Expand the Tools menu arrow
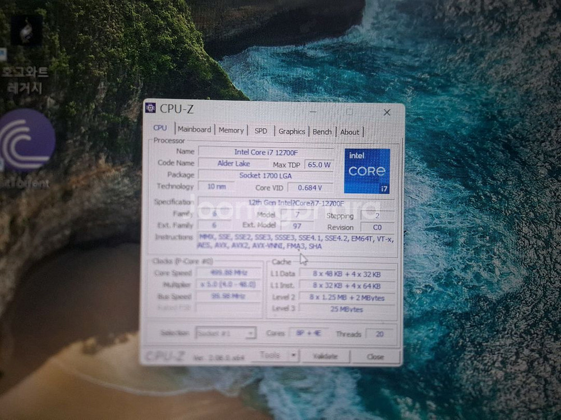 pyautogui.click(x=294, y=355)
